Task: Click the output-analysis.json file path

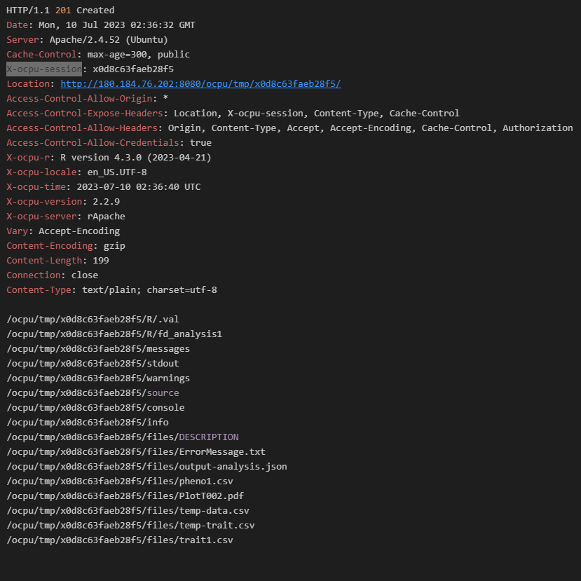Action: 146,467
